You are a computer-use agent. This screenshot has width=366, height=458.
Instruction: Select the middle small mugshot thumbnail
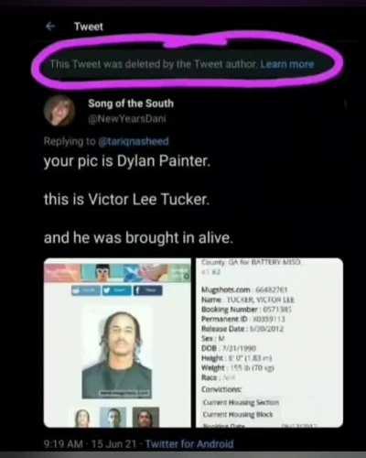[113, 417]
